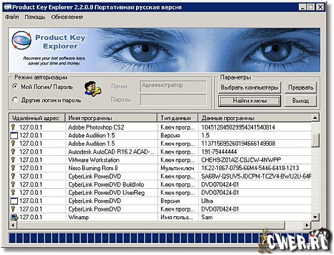Click the key icon beside Nero Burning Rom 8
The width and height of the screenshot is (334, 255).
pyautogui.click(x=13, y=168)
